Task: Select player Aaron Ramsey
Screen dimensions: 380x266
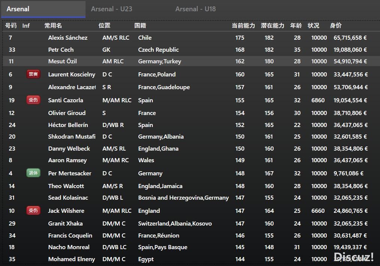Action: pyautogui.click(x=68, y=160)
